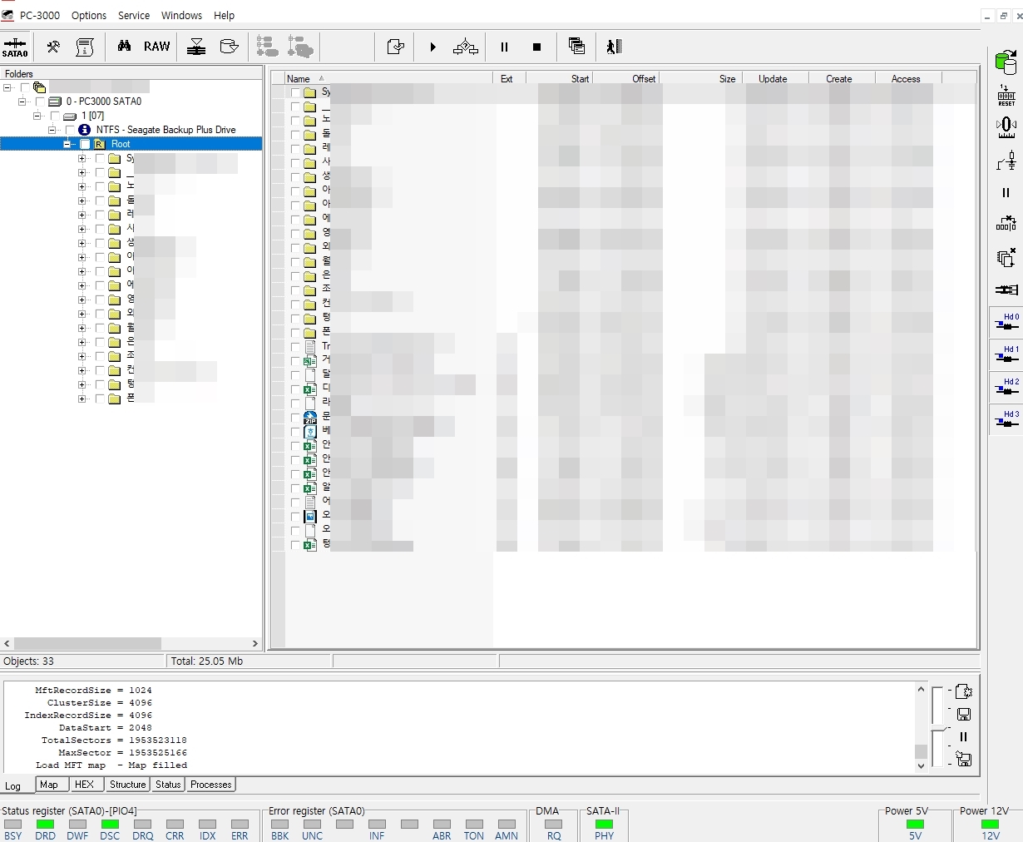Open the Help menu
The height and width of the screenshot is (842, 1023).
tap(224, 15)
